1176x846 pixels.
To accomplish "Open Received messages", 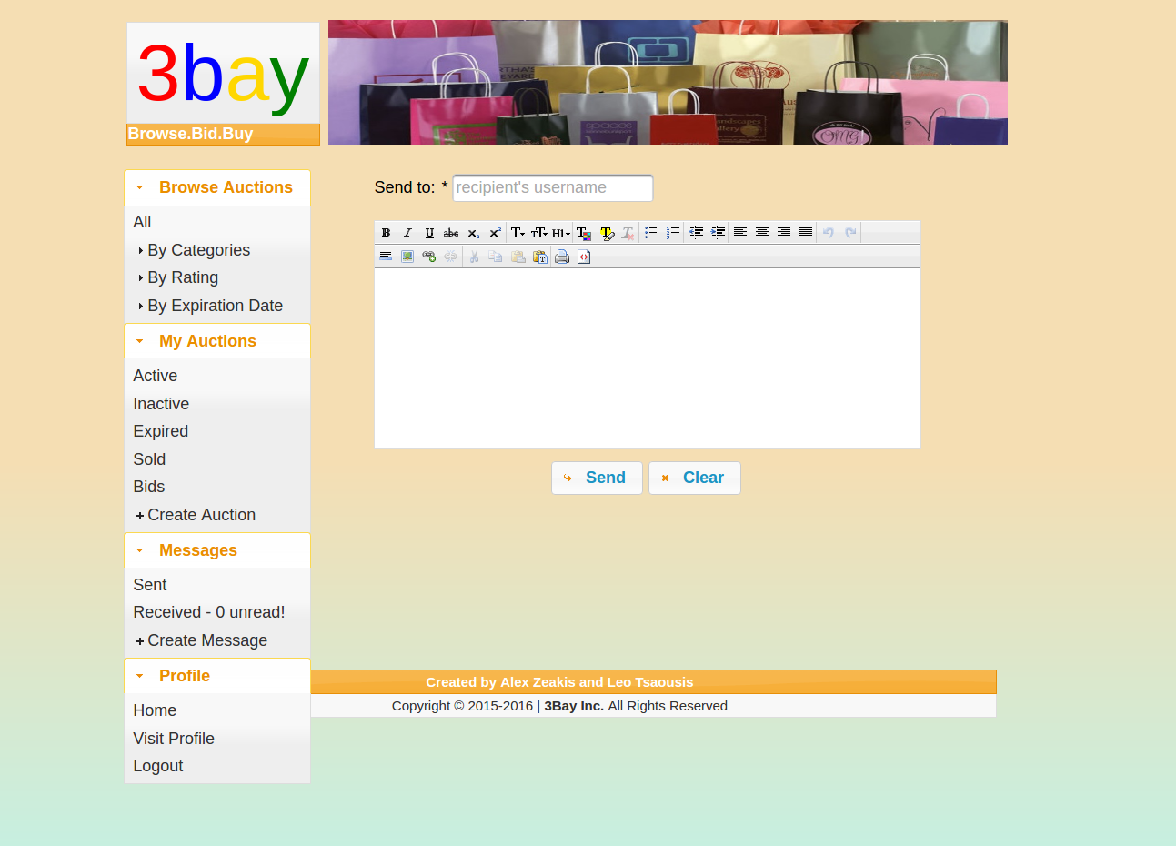I will pyautogui.click(x=209, y=612).
